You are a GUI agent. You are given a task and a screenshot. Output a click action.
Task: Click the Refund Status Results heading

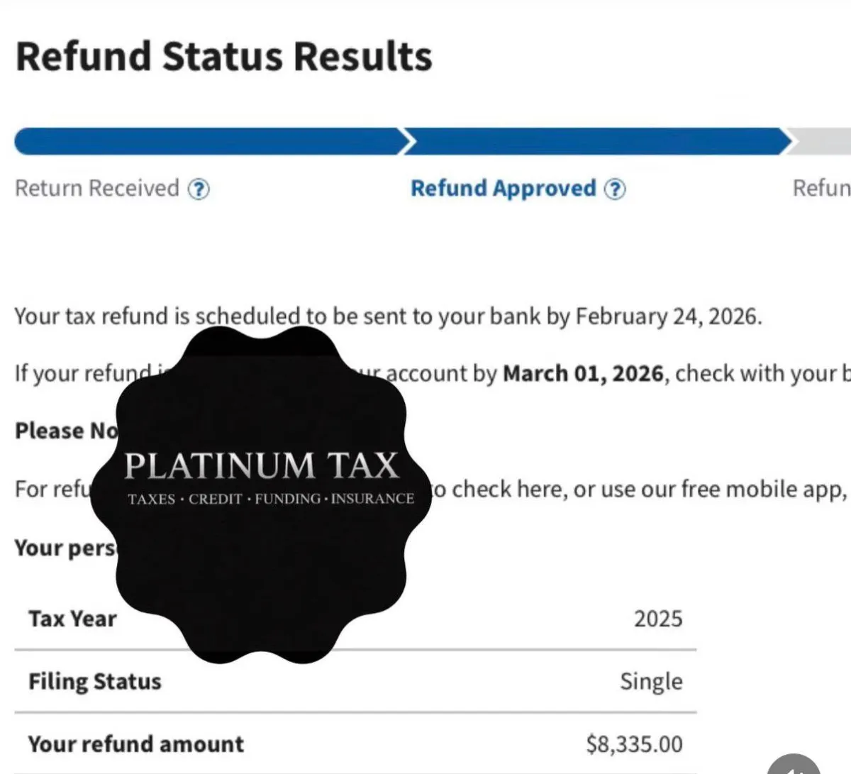click(x=224, y=57)
